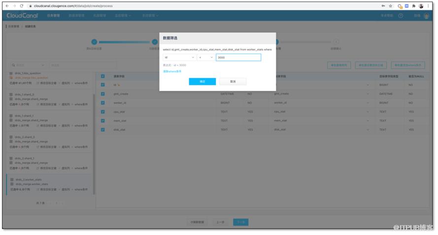
Task: Click the second completed step circle
Action: [155, 42]
